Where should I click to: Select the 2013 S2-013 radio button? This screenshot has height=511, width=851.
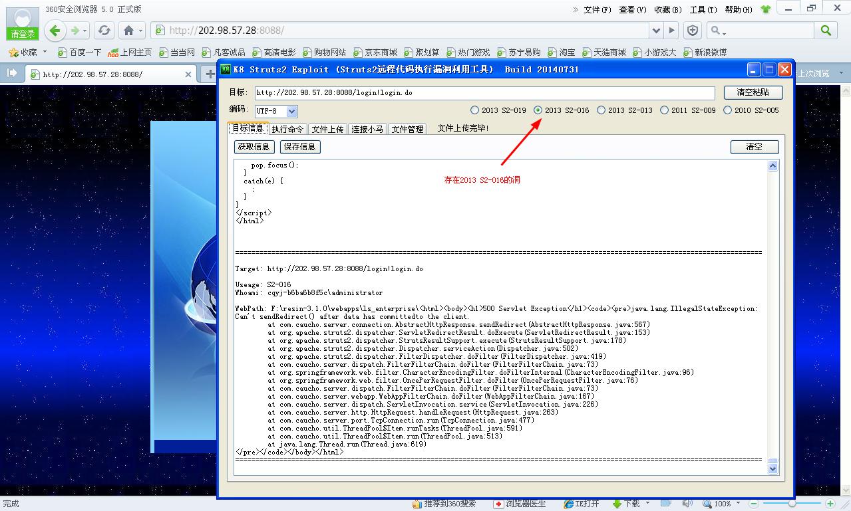coord(601,110)
